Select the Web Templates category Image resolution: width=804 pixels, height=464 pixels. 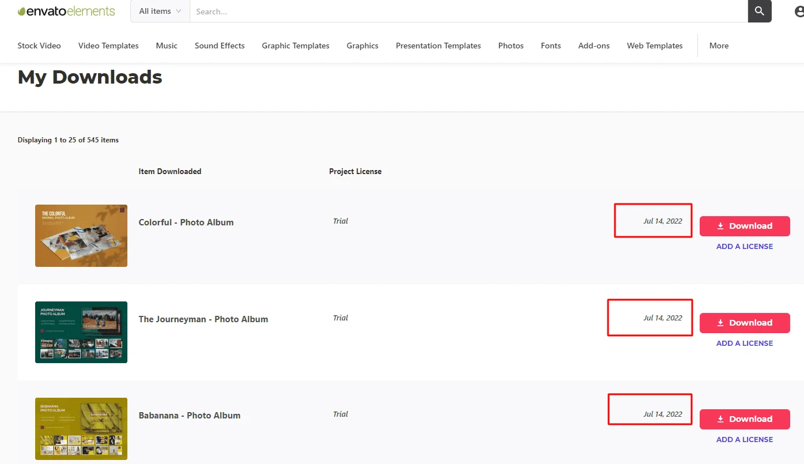[x=655, y=46]
